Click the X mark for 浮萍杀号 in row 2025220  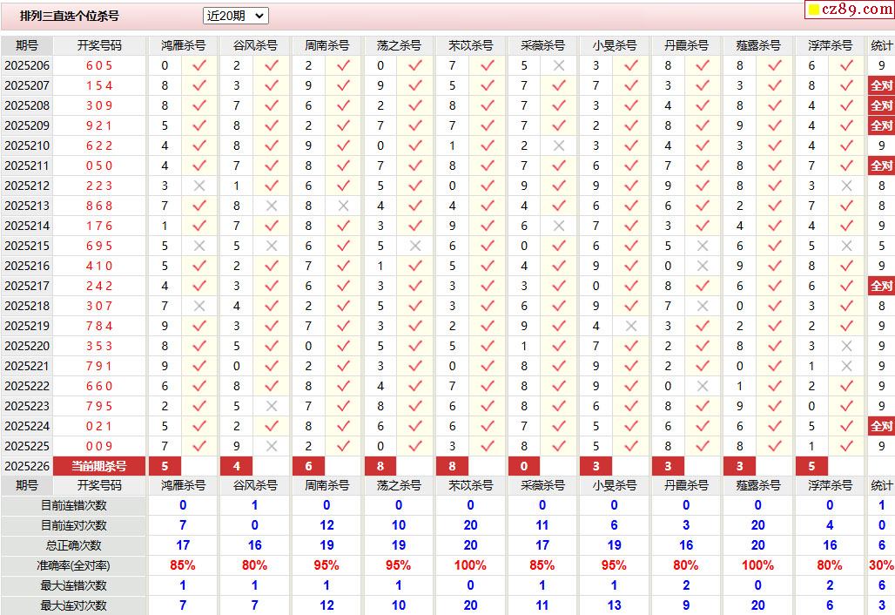(x=846, y=346)
